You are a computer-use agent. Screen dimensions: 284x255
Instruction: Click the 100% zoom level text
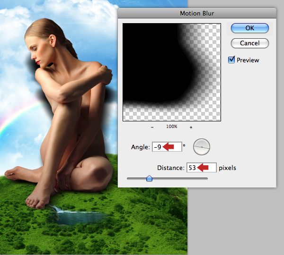coord(172,127)
